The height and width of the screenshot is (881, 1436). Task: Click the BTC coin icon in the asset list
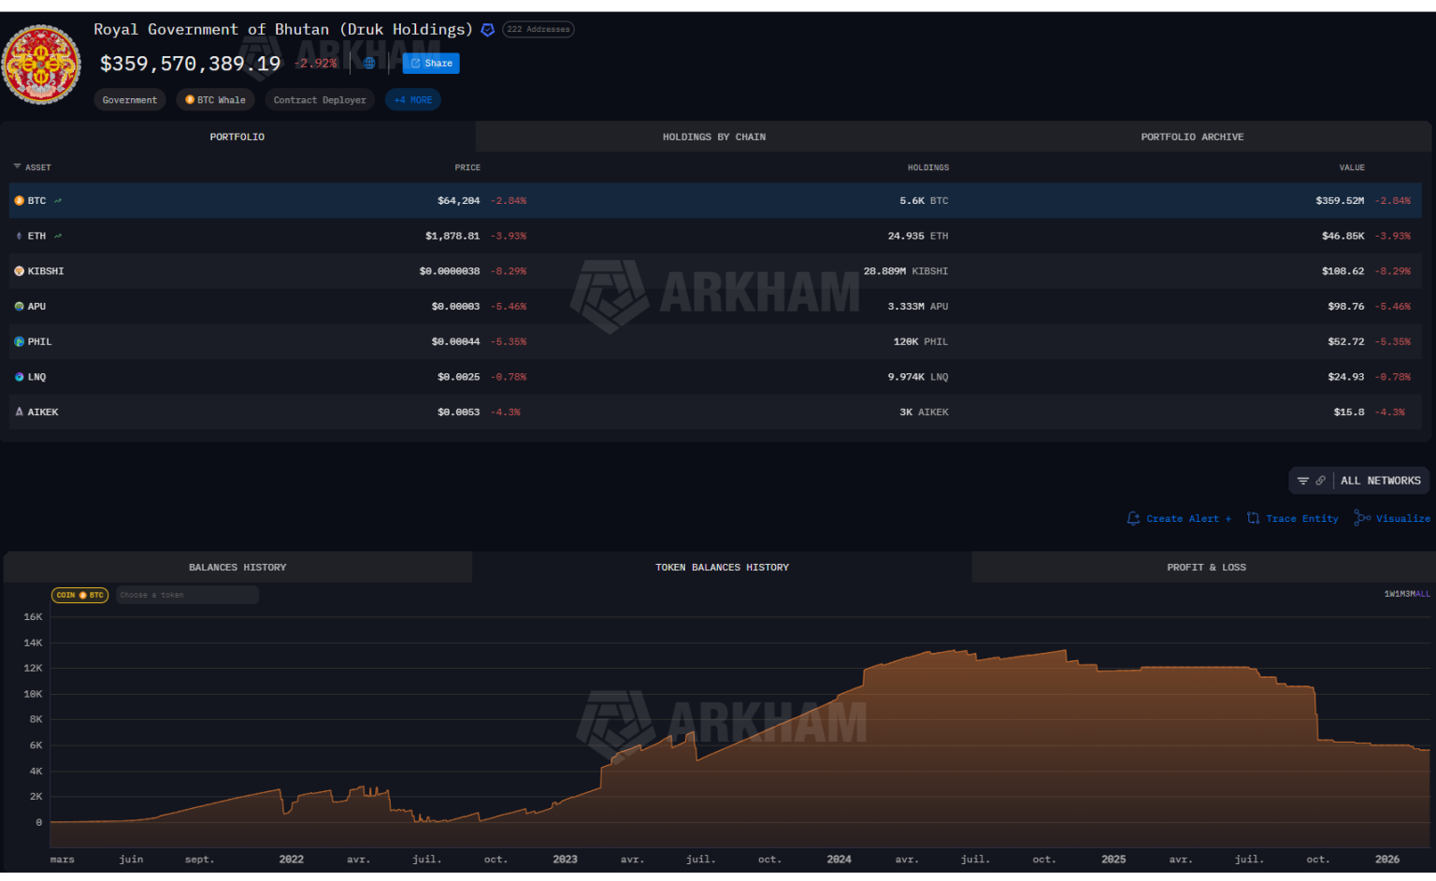[18, 200]
